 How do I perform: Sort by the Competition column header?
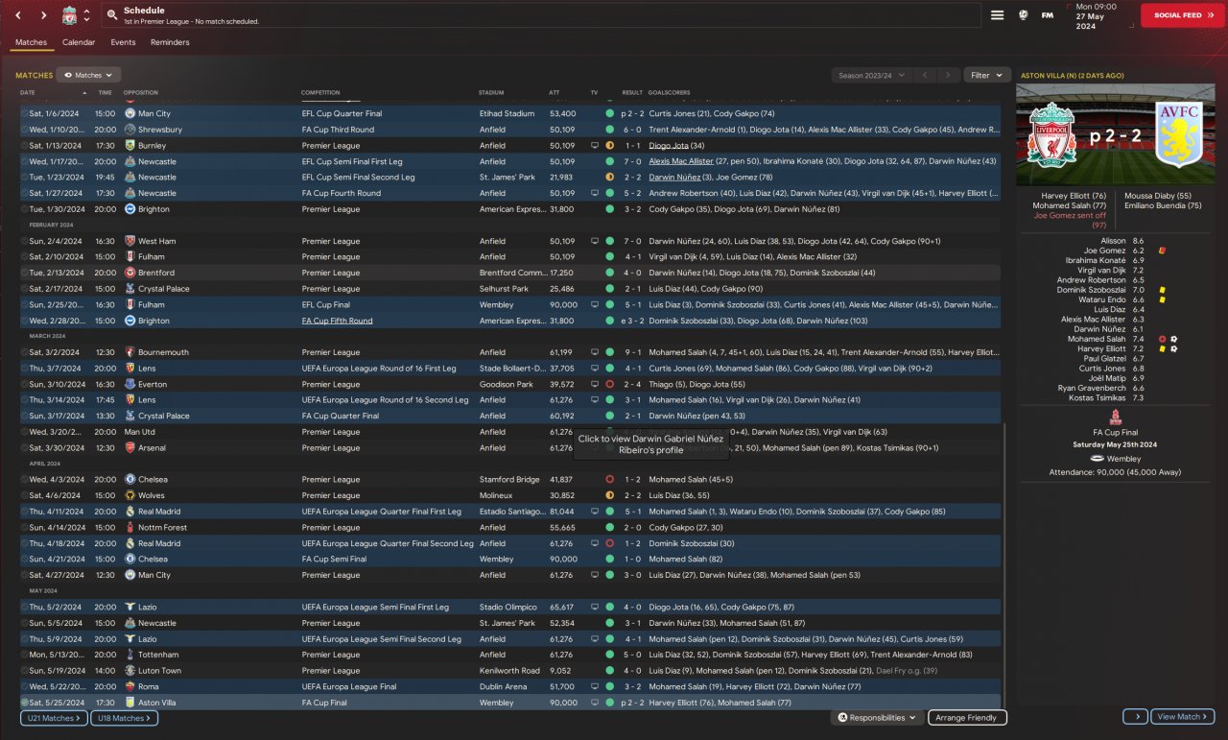click(320, 93)
